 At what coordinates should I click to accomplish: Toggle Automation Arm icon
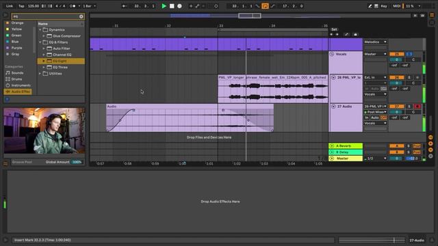tap(198, 6)
